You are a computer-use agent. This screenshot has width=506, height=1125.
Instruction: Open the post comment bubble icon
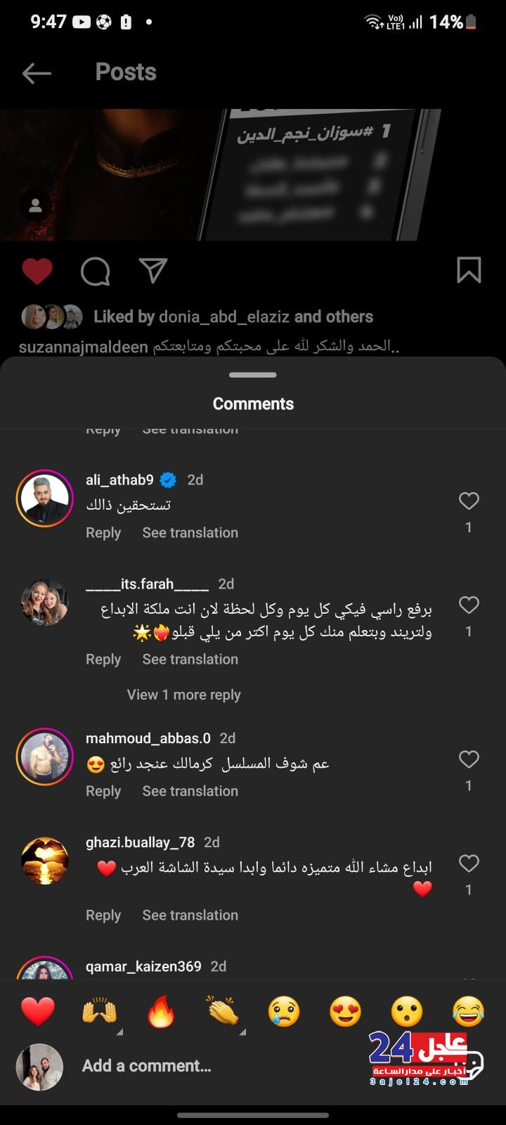(x=96, y=271)
